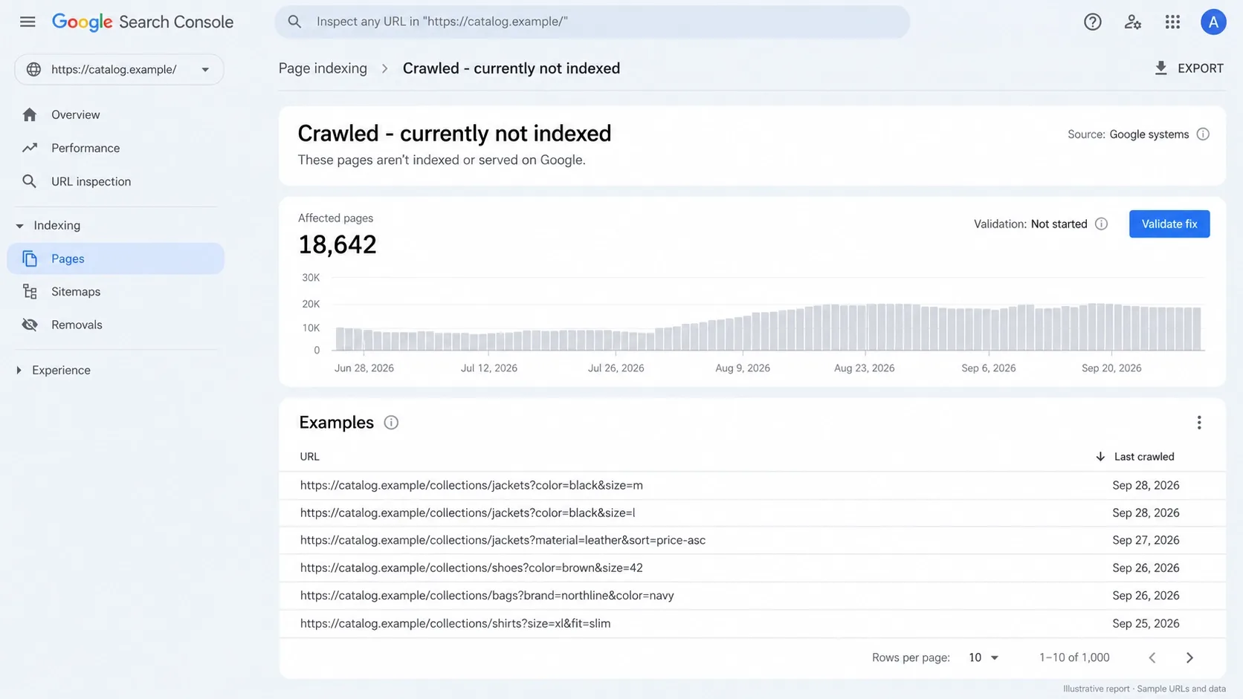The image size is (1243, 699).
Task: Sort by the Last crawled arrow
Action: coord(1100,457)
